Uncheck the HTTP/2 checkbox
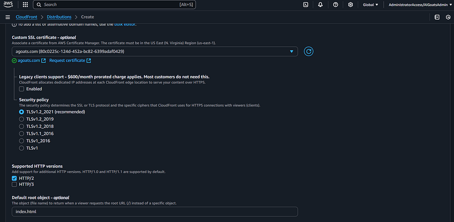The width and height of the screenshot is (454, 222). tap(14, 178)
